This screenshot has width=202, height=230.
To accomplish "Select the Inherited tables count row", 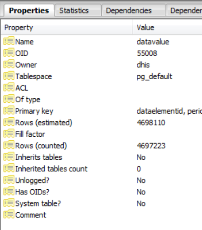I will (x=102, y=169).
